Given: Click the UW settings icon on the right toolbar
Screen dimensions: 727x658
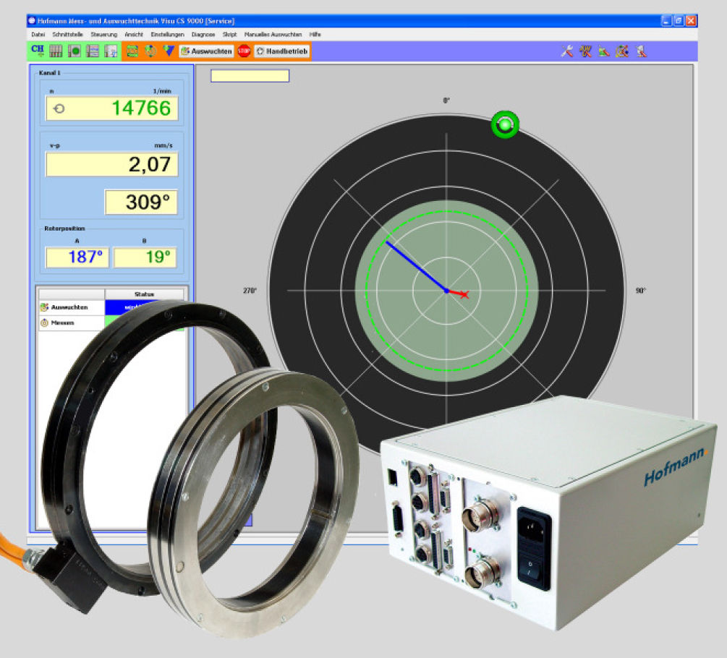Looking at the screenshot, I should [585, 51].
